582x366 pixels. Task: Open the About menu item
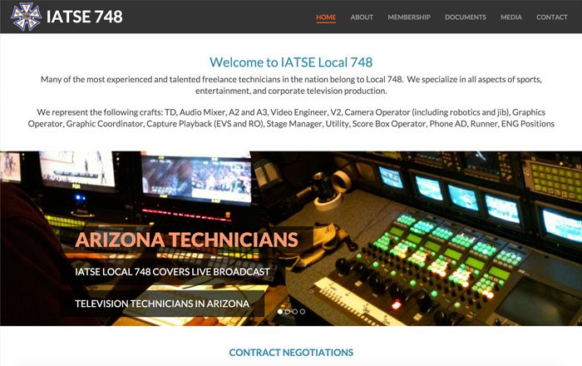tap(362, 17)
